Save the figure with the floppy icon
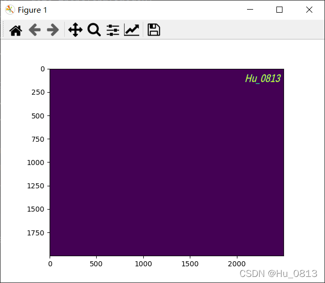This screenshot has height=283, width=325. click(153, 30)
